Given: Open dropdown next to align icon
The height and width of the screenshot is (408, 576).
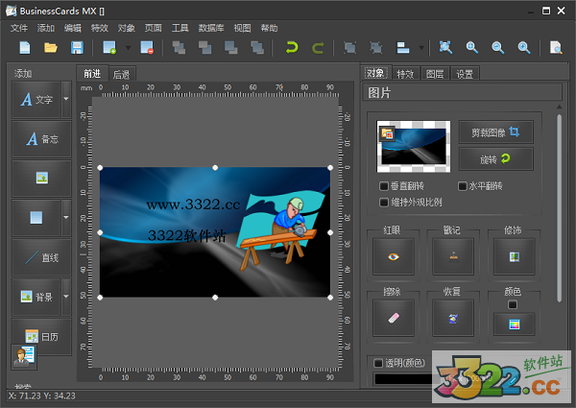Looking at the screenshot, I should tap(421, 48).
